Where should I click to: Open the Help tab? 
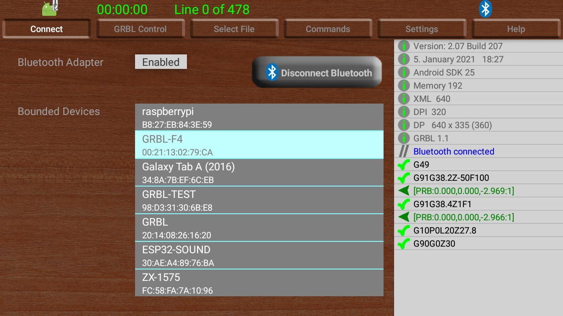(x=516, y=29)
